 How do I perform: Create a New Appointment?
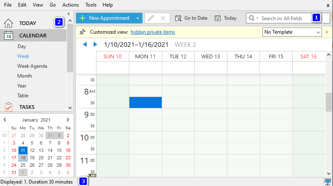pos(105,18)
